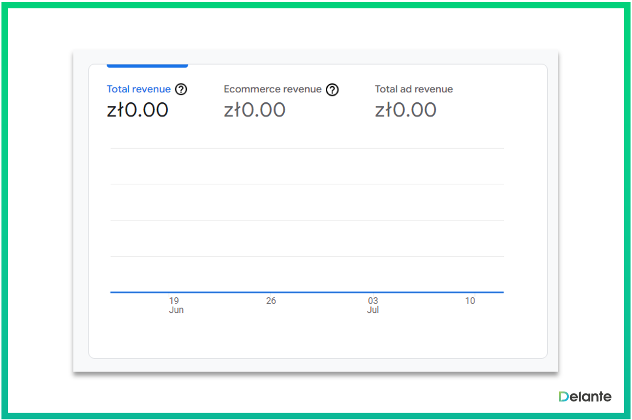Click the blue revenue trend line
Viewport: 632px width, 420px height.
coord(307,292)
